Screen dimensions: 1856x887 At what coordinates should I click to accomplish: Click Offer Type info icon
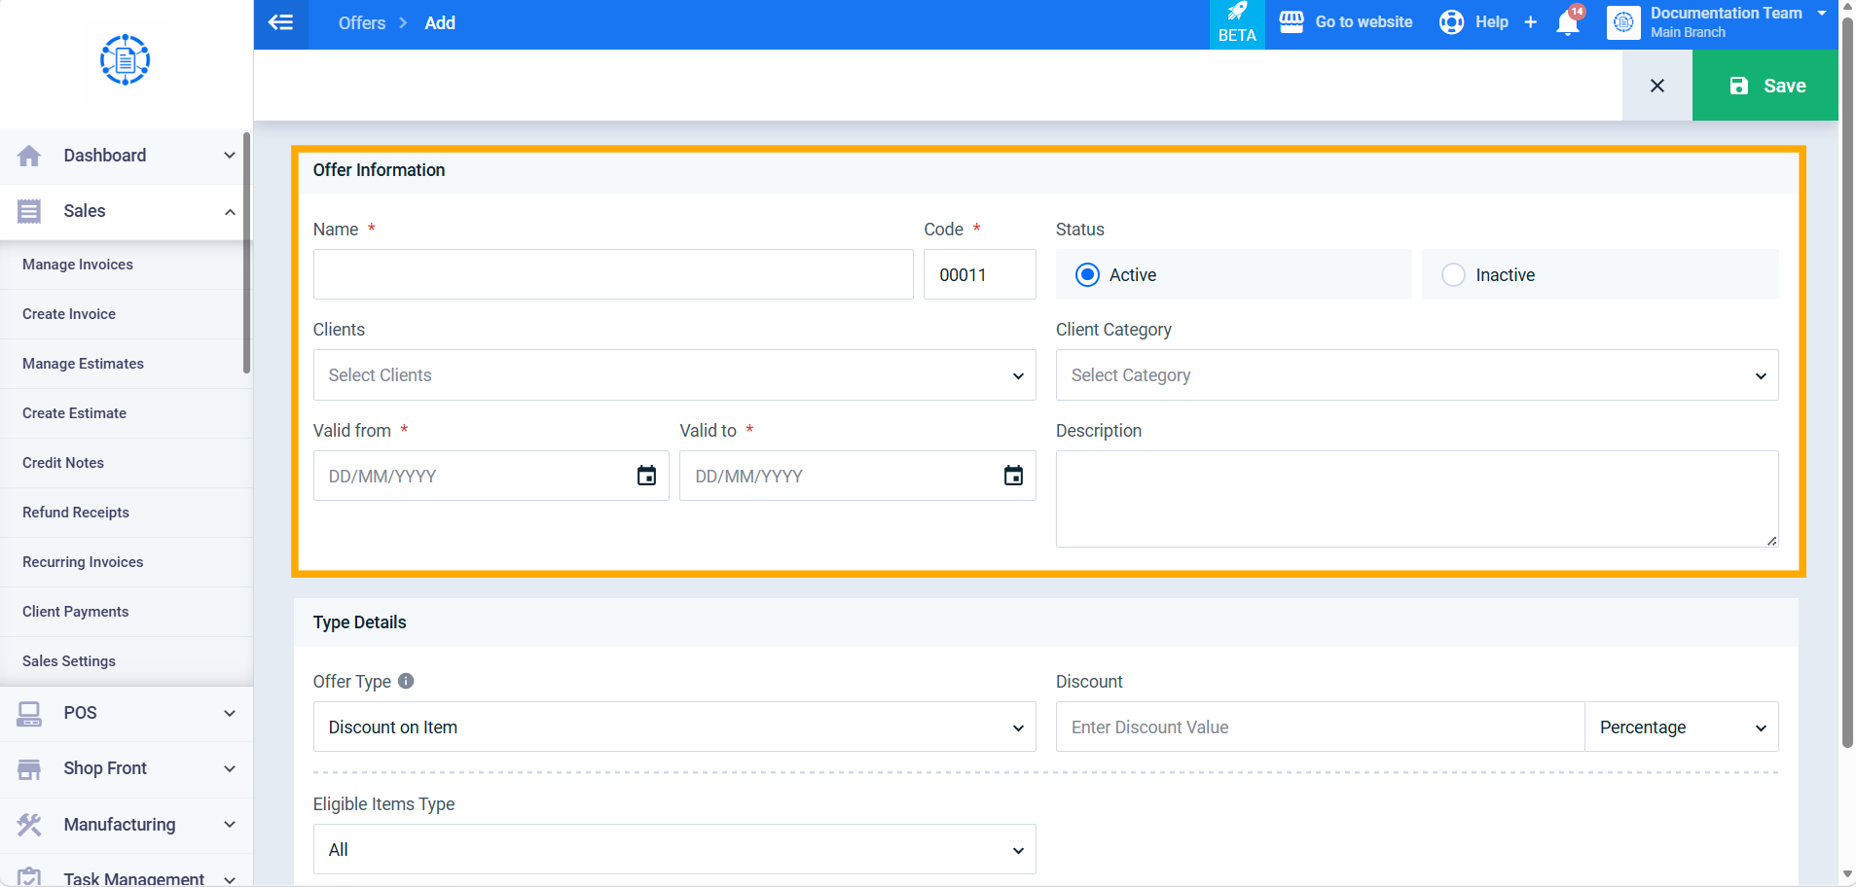coord(406,681)
